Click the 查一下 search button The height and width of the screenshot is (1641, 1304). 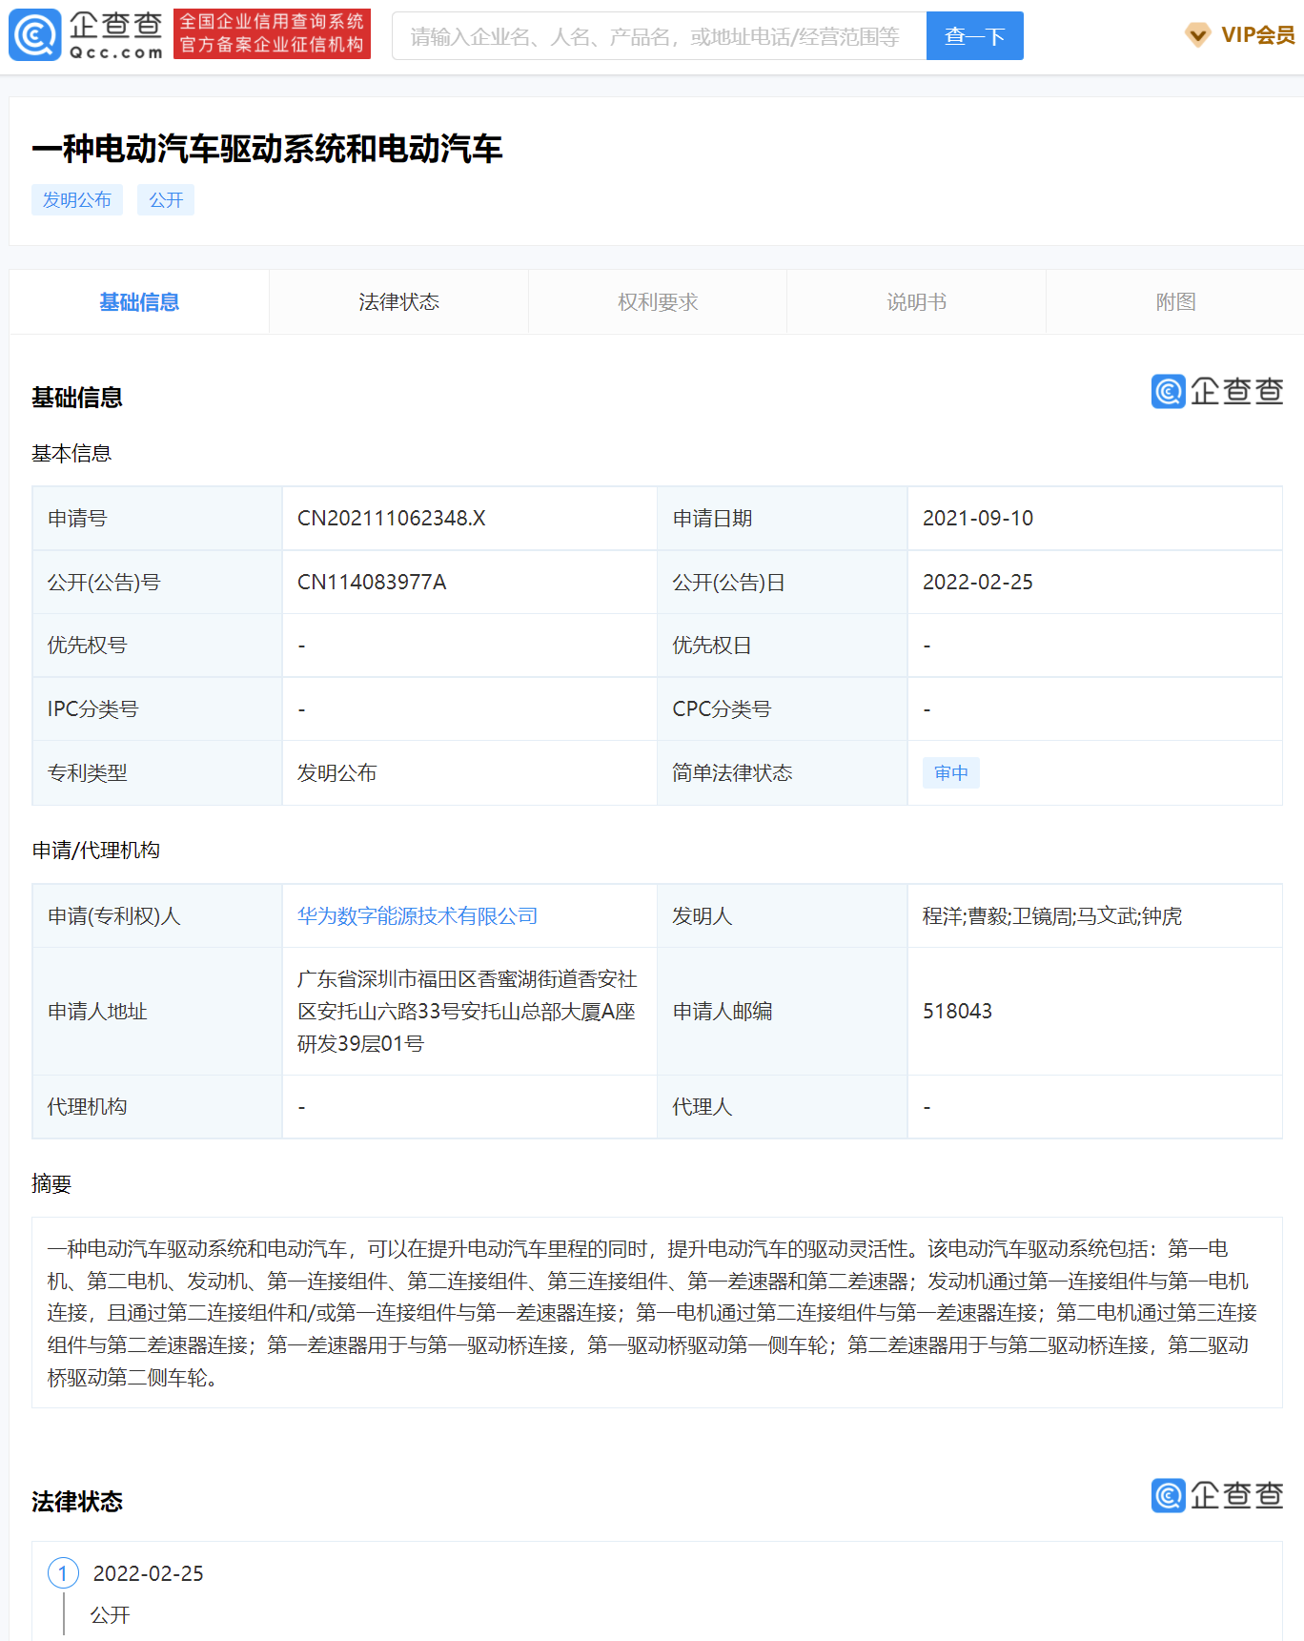click(974, 36)
